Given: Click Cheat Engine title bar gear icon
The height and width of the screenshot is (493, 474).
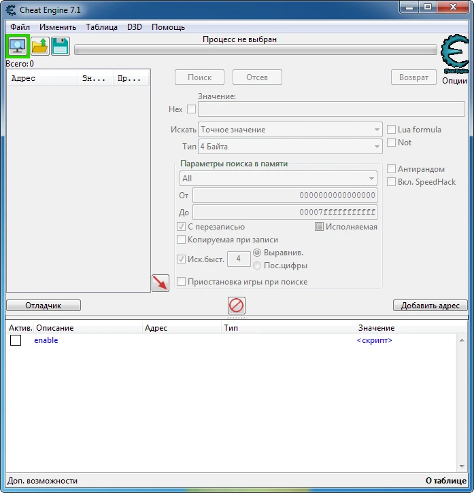Looking at the screenshot, I should click(x=11, y=10).
